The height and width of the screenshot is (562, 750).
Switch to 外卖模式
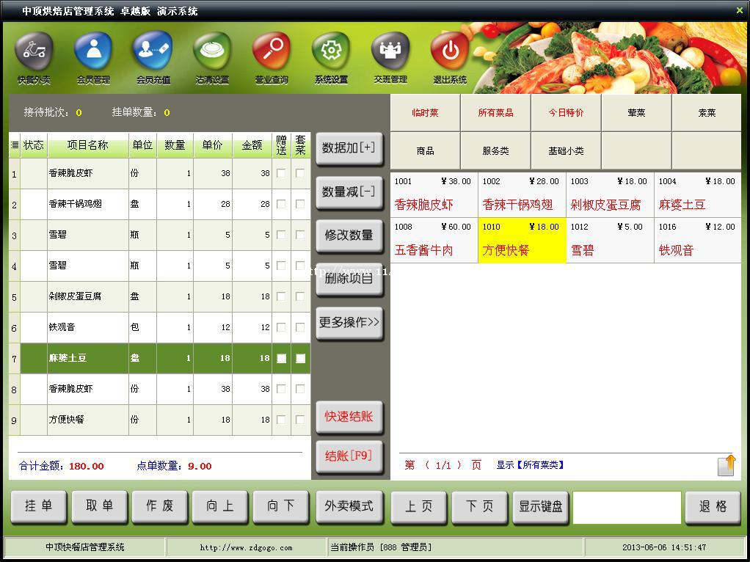(349, 506)
